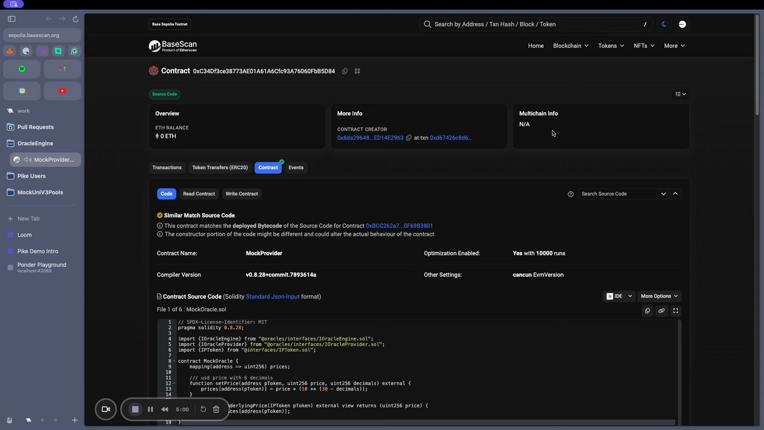Image resolution: width=764 pixels, height=430 pixels.
Task: Open the Google Calendar pinned tab
Action: point(22,91)
